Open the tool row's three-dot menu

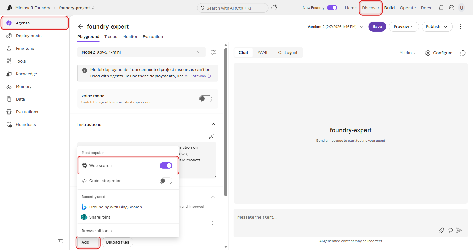point(213,223)
